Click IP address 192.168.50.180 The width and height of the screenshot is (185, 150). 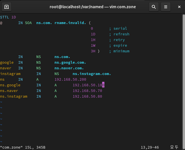click(x=89, y=85)
